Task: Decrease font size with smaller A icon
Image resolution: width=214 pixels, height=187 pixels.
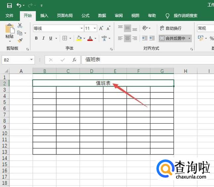Action: 109,28
